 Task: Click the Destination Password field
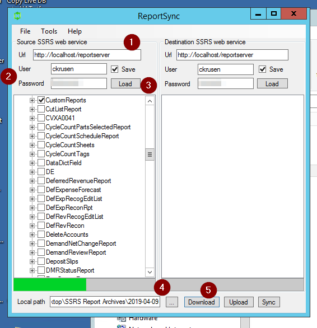click(x=226, y=83)
